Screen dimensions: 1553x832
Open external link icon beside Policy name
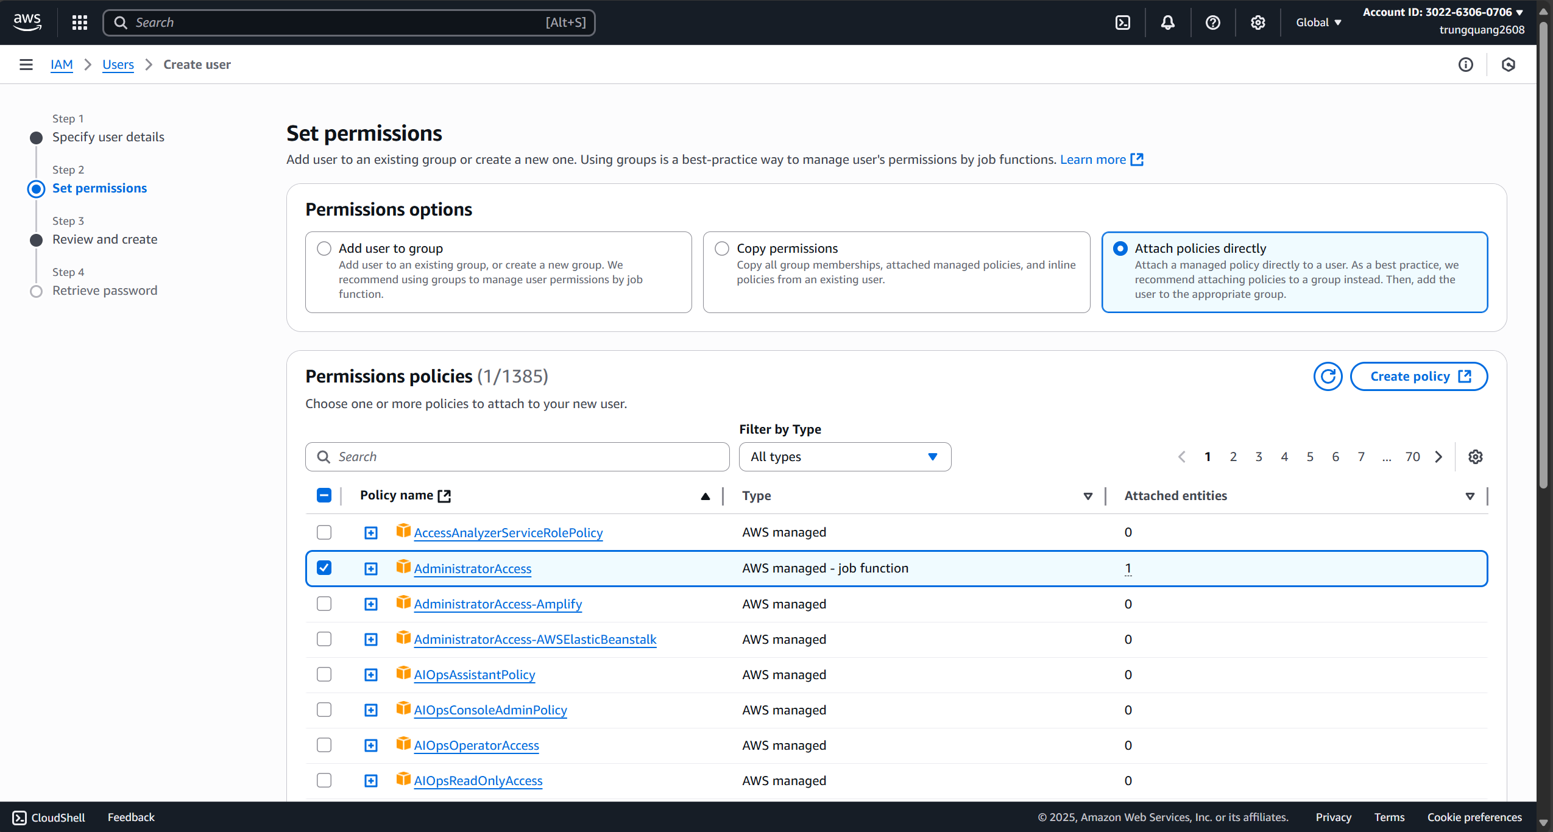[x=445, y=496]
